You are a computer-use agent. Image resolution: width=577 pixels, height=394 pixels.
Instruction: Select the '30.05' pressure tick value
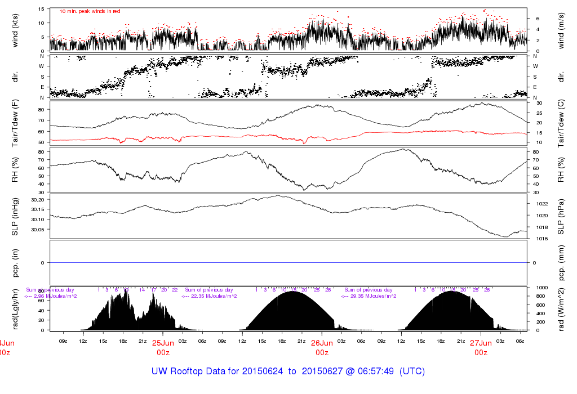tap(38, 229)
